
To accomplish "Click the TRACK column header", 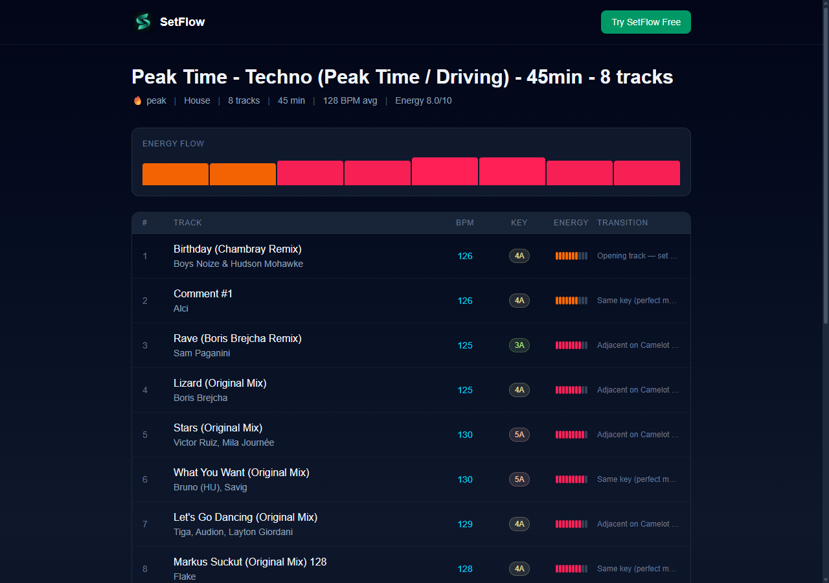I will [187, 222].
